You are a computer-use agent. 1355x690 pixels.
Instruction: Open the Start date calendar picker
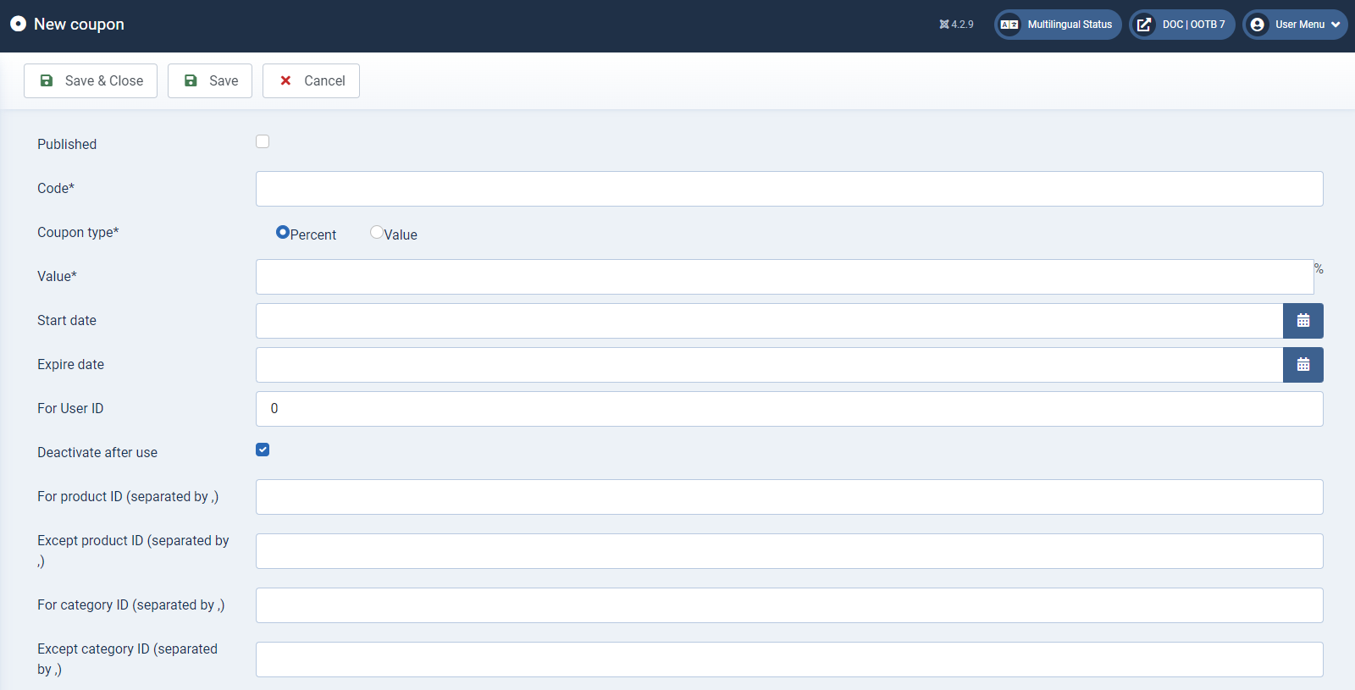tap(1302, 321)
